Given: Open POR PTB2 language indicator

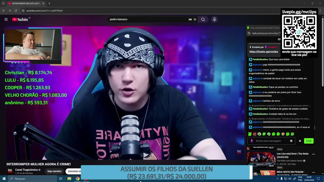Looking at the screenshot, I should 300,179.
